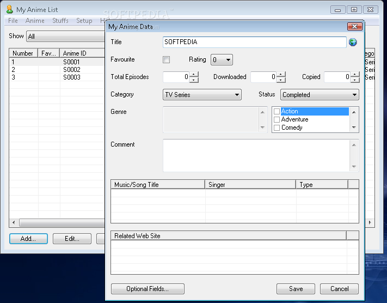The width and height of the screenshot is (387, 303).
Task: Tick the Favourite checkbox
Action: (x=166, y=59)
